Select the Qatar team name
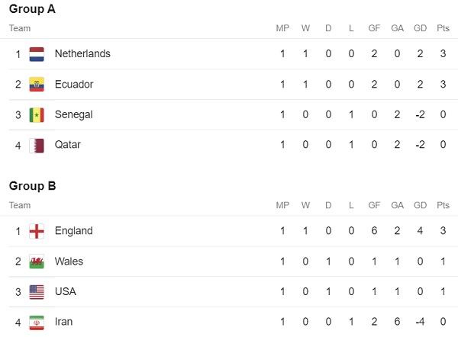The height and width of the screenshot is (337, 458). coord(67,145)
